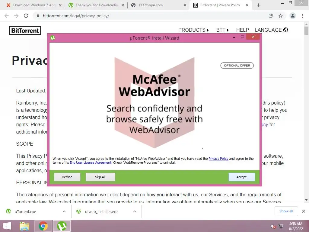Click Decline in the uTorrent Install Wizard
Viewport: 309px width, 232px height.
pos(67,177)
